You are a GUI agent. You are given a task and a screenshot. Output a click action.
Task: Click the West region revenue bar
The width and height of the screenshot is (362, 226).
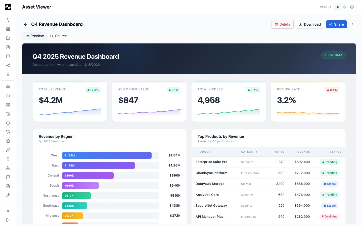coord(107,155)
